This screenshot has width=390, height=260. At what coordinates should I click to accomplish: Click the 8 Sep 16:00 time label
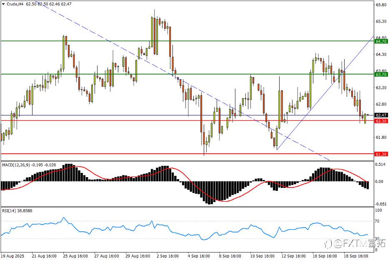[x=230, y=256]
